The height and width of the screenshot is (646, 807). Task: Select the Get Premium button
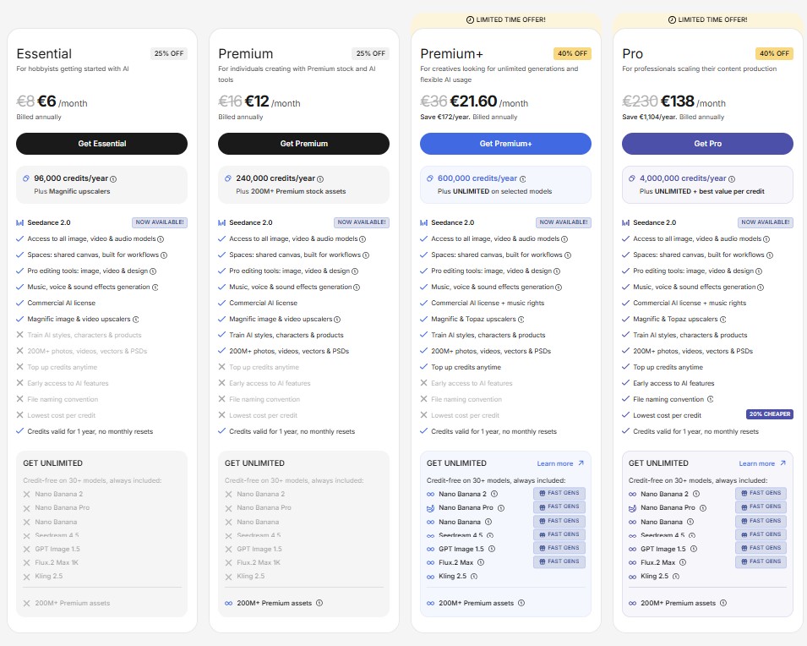pyautogui.click(x=304, y=144)
